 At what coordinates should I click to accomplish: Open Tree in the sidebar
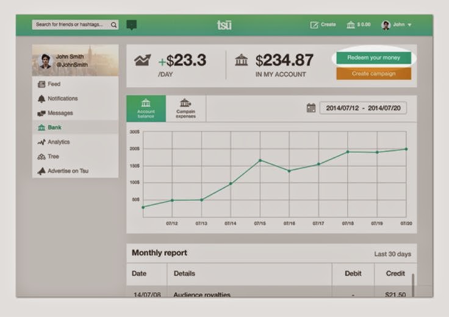click(75, 156)
